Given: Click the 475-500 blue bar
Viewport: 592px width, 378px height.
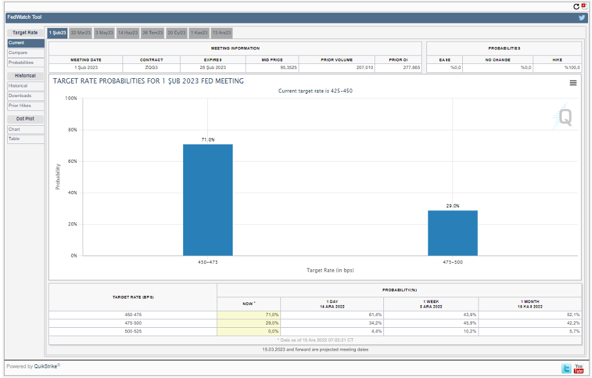Looking at the screenshot, I should pos(452,233).
